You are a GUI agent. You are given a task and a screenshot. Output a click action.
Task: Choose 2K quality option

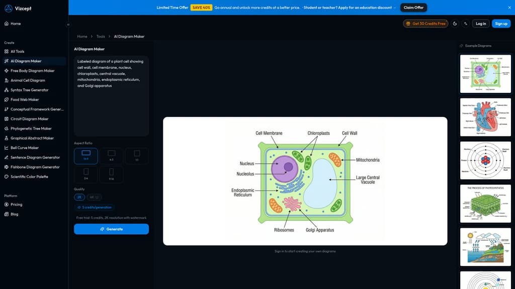coord(79,197)
